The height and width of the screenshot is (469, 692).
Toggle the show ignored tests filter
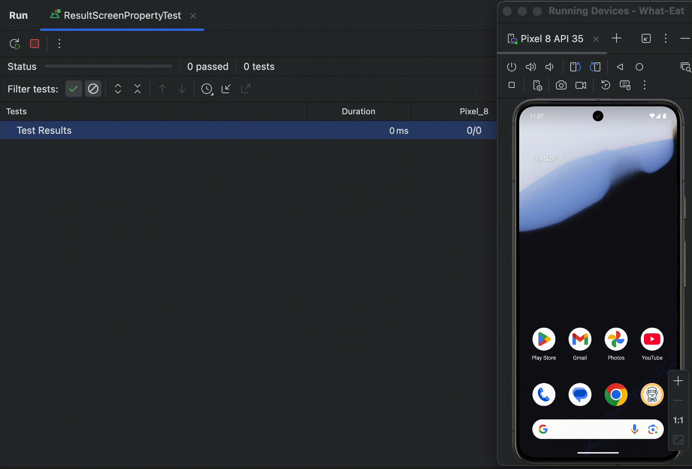point(93,89)
